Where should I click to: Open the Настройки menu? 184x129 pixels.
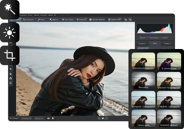click(43, 15)
